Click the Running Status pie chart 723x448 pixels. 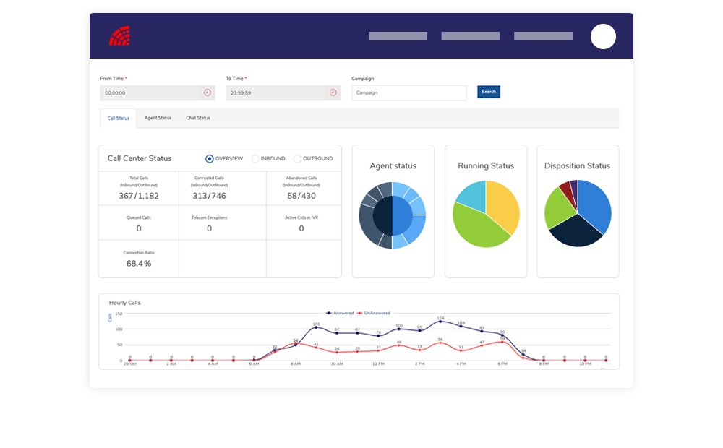(486, 214)
